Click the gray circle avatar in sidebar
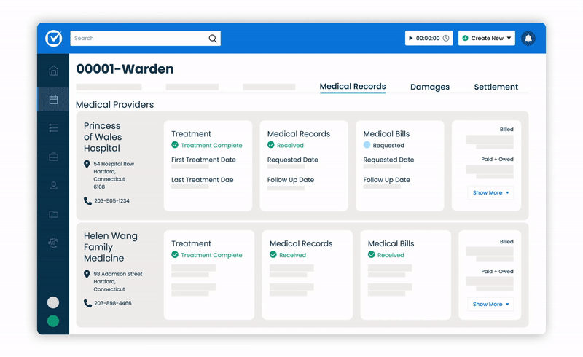The image size is (583, 357). pos(53,302)
